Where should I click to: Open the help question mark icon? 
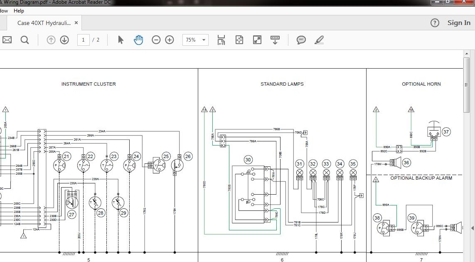point(434,23)
